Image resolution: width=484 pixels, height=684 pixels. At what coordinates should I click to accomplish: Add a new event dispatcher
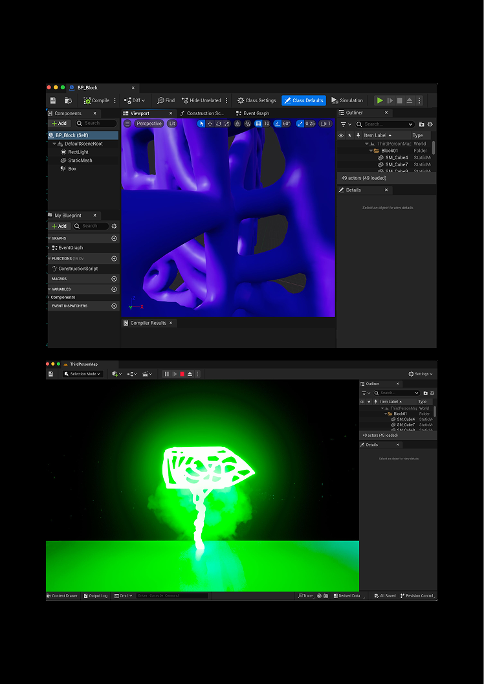(115, 306)
